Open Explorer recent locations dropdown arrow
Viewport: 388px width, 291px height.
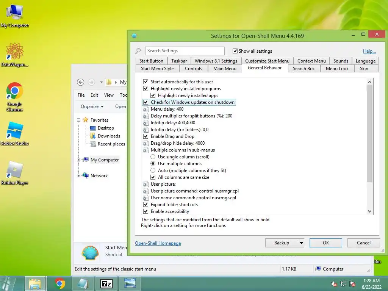[x=101, y=82]
